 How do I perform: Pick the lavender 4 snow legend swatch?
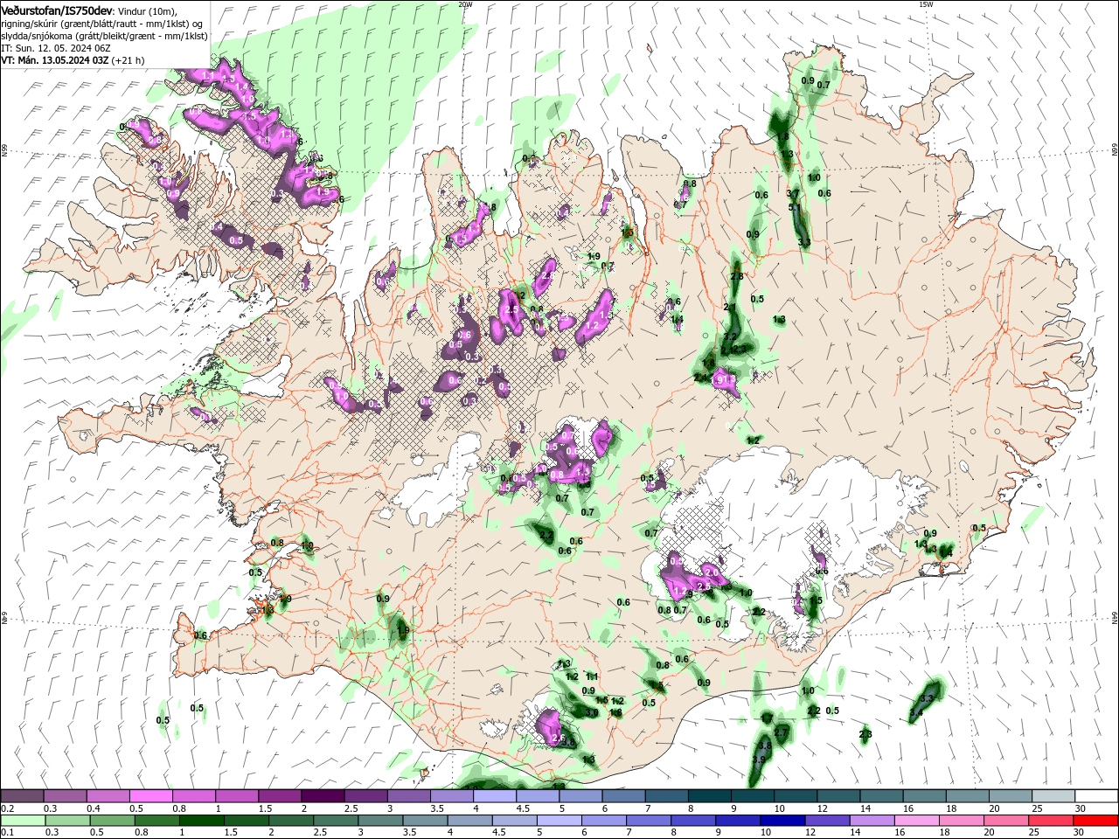click(495, 796)
